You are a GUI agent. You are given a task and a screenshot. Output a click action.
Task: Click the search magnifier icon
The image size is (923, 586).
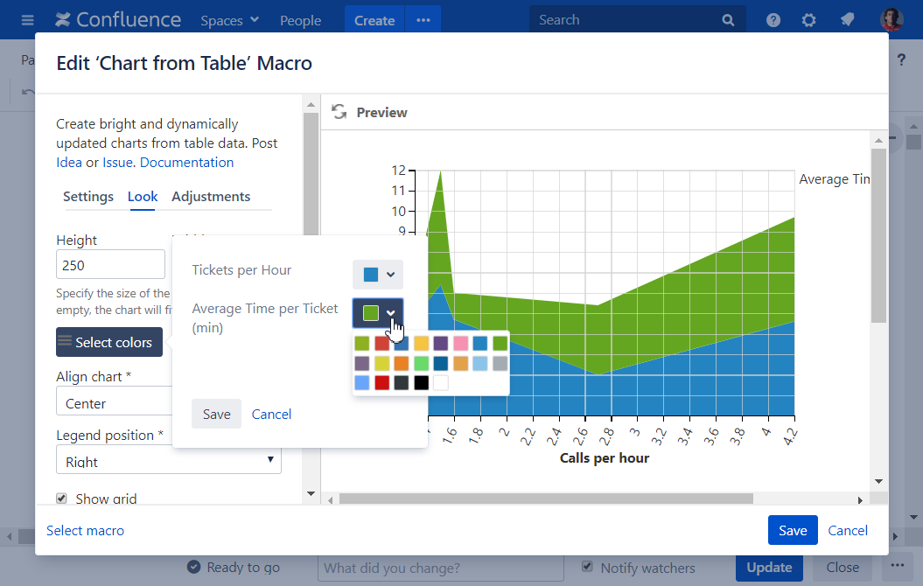(728, 20)
